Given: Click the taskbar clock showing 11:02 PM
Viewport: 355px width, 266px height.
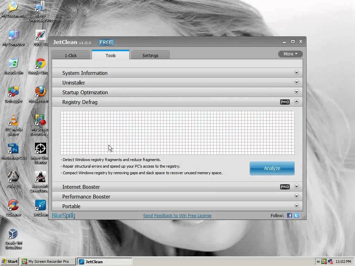Looking at the screenshot, I should (x=343, y=262).
